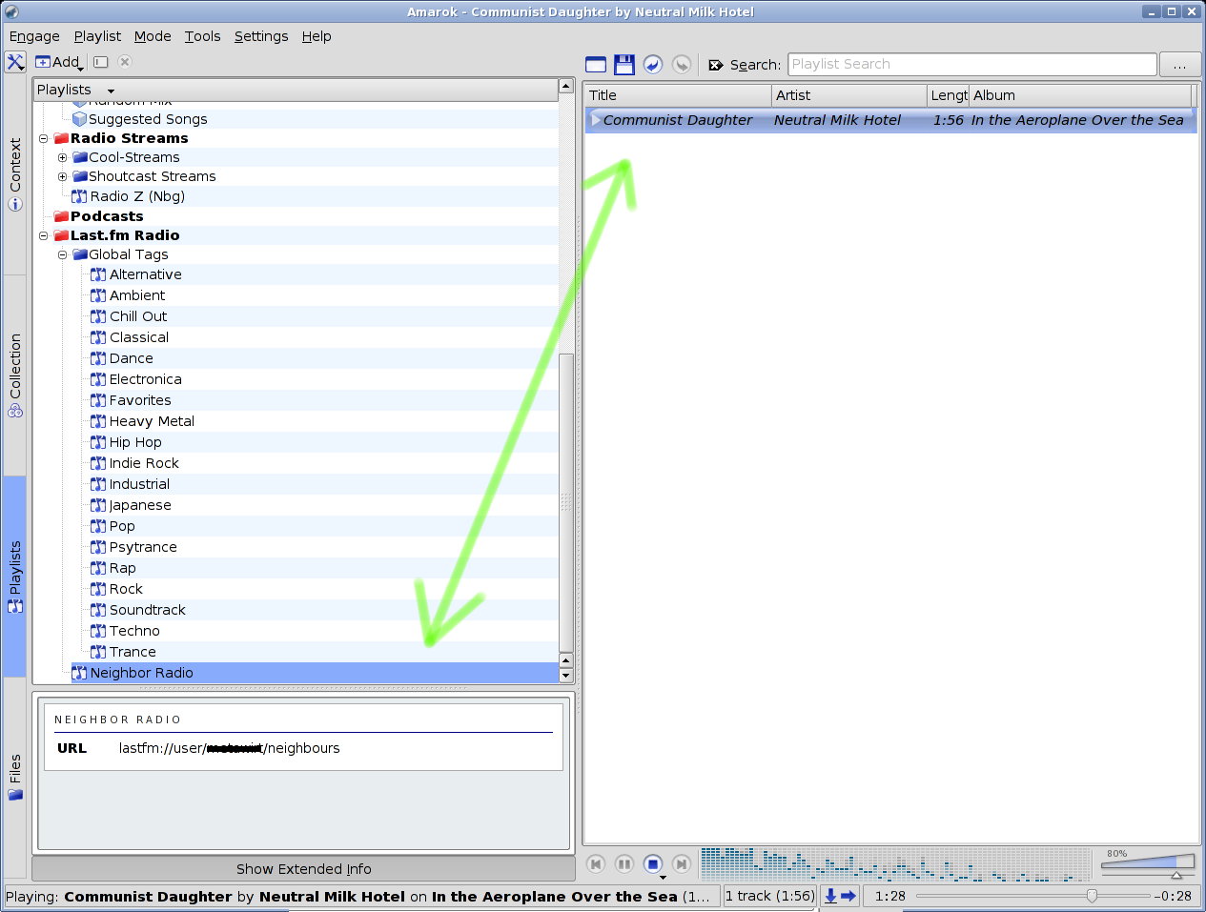The width and height of the screenshot is (1206, 912).
Task: Open the configure tools icon menu
Action: [15, 62]
